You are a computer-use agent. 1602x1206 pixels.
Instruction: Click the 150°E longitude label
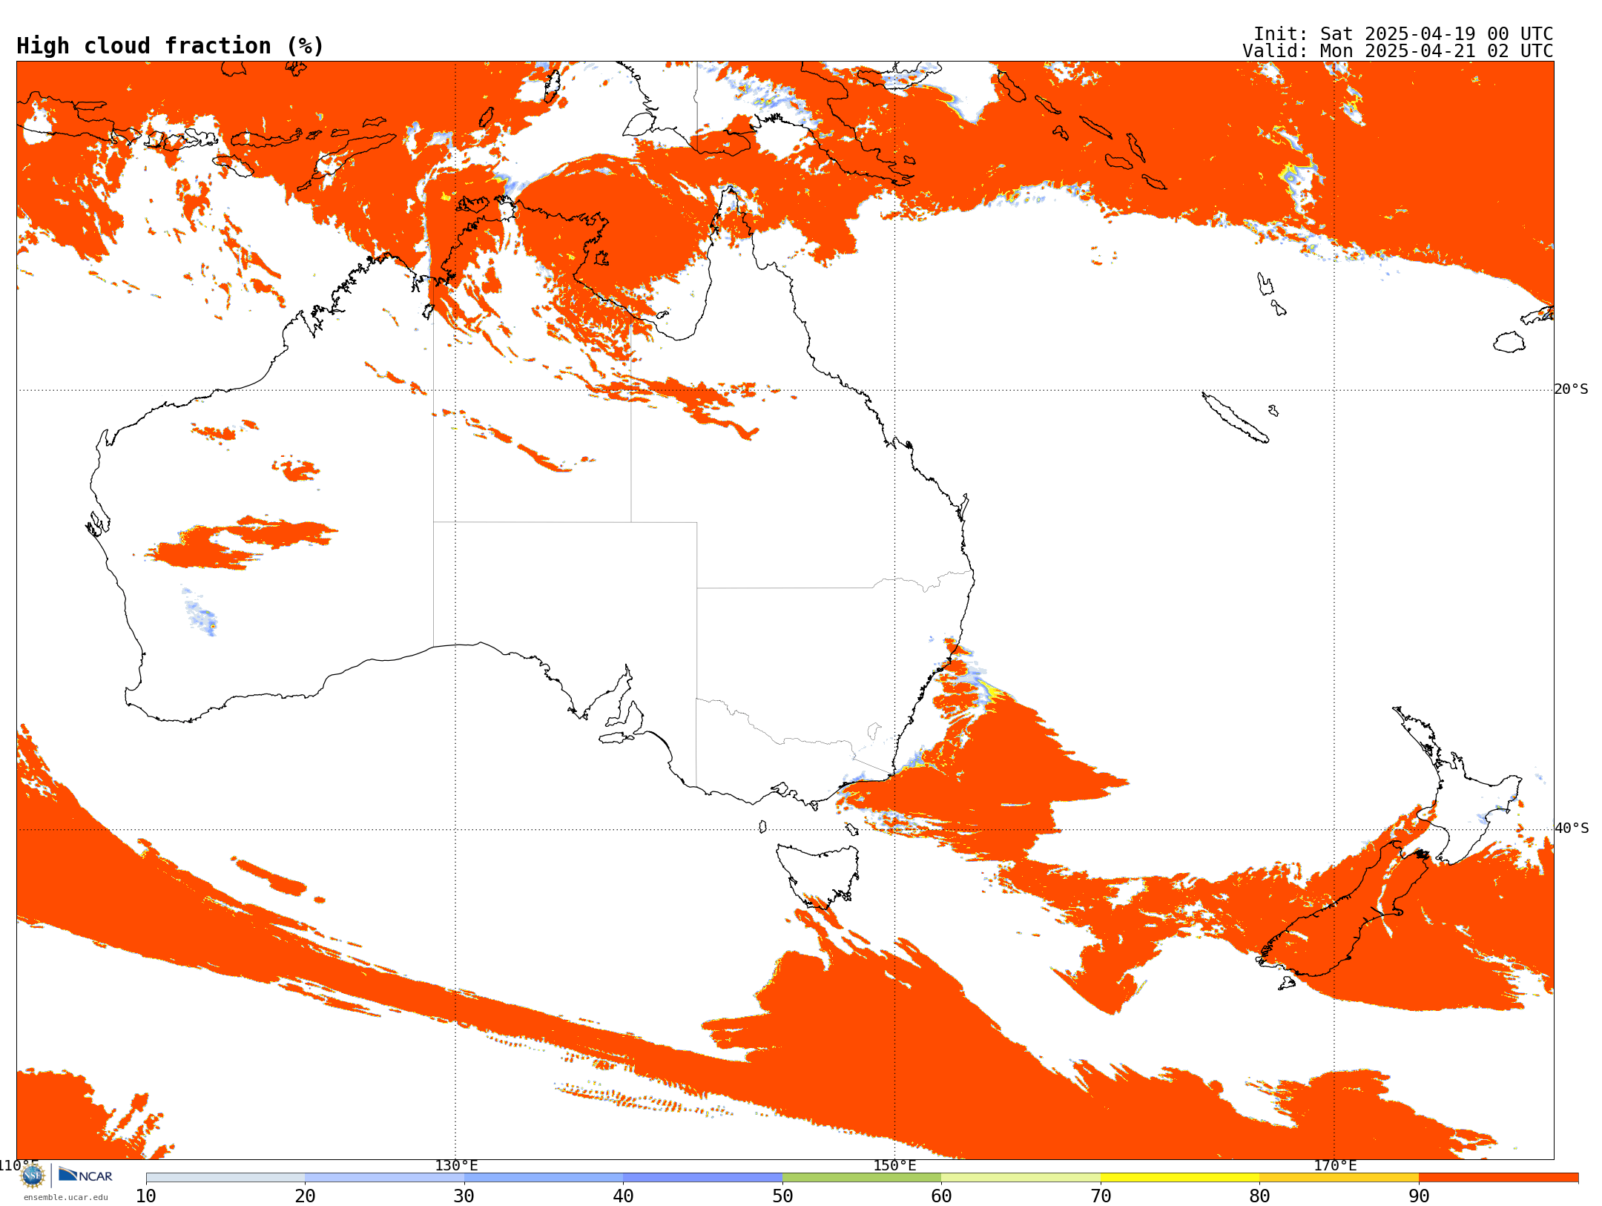click(x=894, y=1165)
